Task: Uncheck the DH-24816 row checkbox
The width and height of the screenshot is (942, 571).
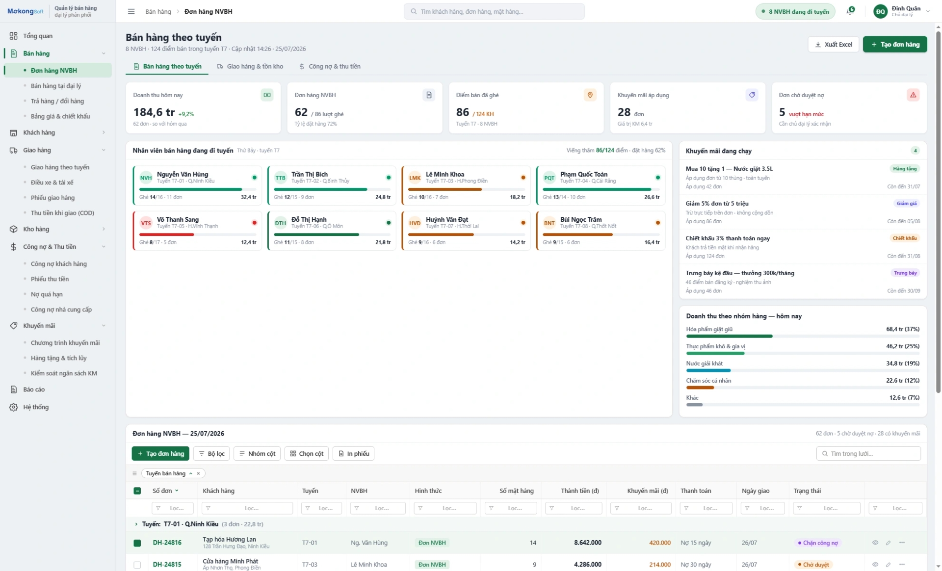Action: click(x=137, y=543)
